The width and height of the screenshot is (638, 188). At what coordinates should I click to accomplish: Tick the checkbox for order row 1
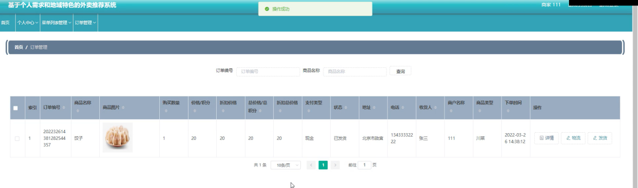[17, 138]
